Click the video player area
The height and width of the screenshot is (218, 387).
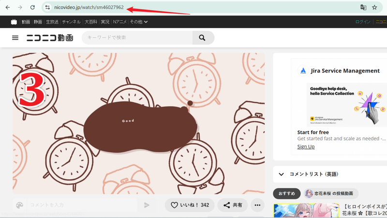coord(138,123)
